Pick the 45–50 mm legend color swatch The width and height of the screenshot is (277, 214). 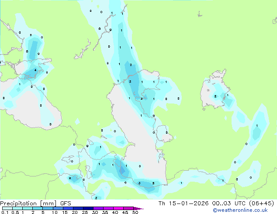point(128,208)
